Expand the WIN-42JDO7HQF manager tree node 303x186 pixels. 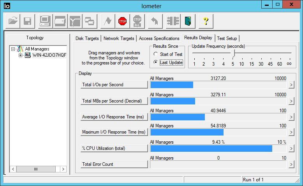pyautogui.click(x=20, y=55)
